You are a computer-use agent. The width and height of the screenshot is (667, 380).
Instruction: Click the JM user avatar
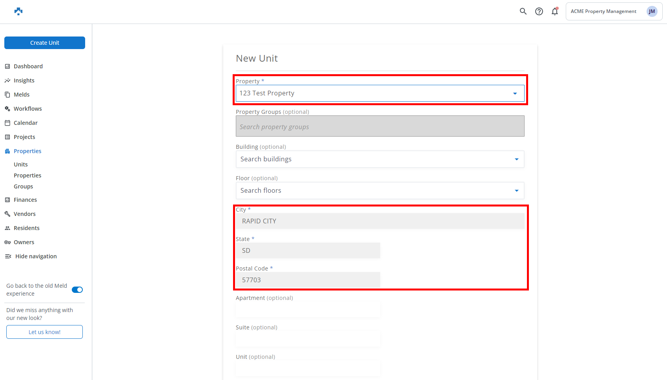[652, 11]
